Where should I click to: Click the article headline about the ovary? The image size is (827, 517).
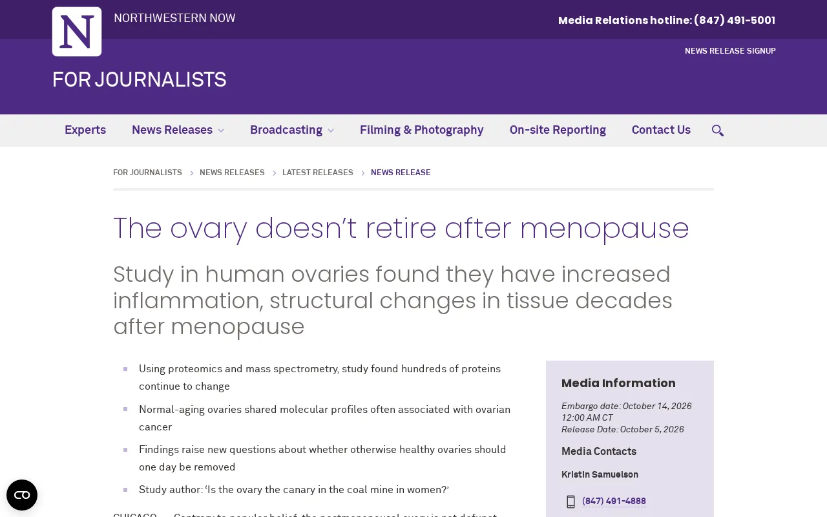401,229
